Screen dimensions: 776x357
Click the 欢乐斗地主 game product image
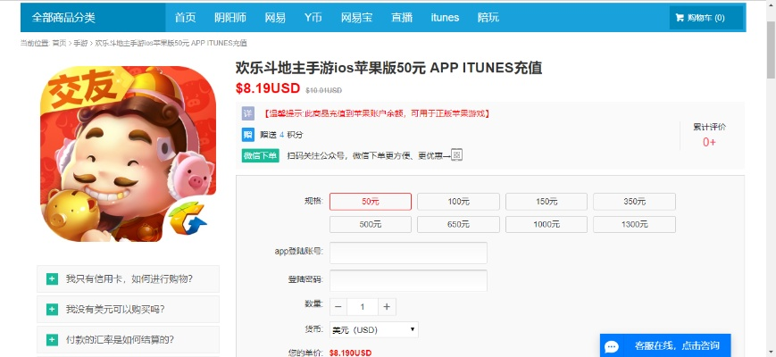[128, 154]
